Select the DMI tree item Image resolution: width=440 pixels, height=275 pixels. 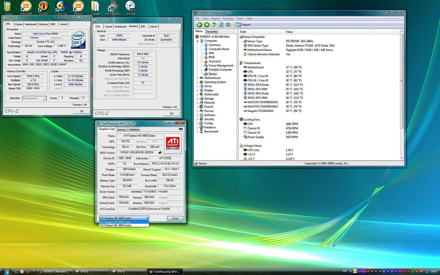click(211, 53)
